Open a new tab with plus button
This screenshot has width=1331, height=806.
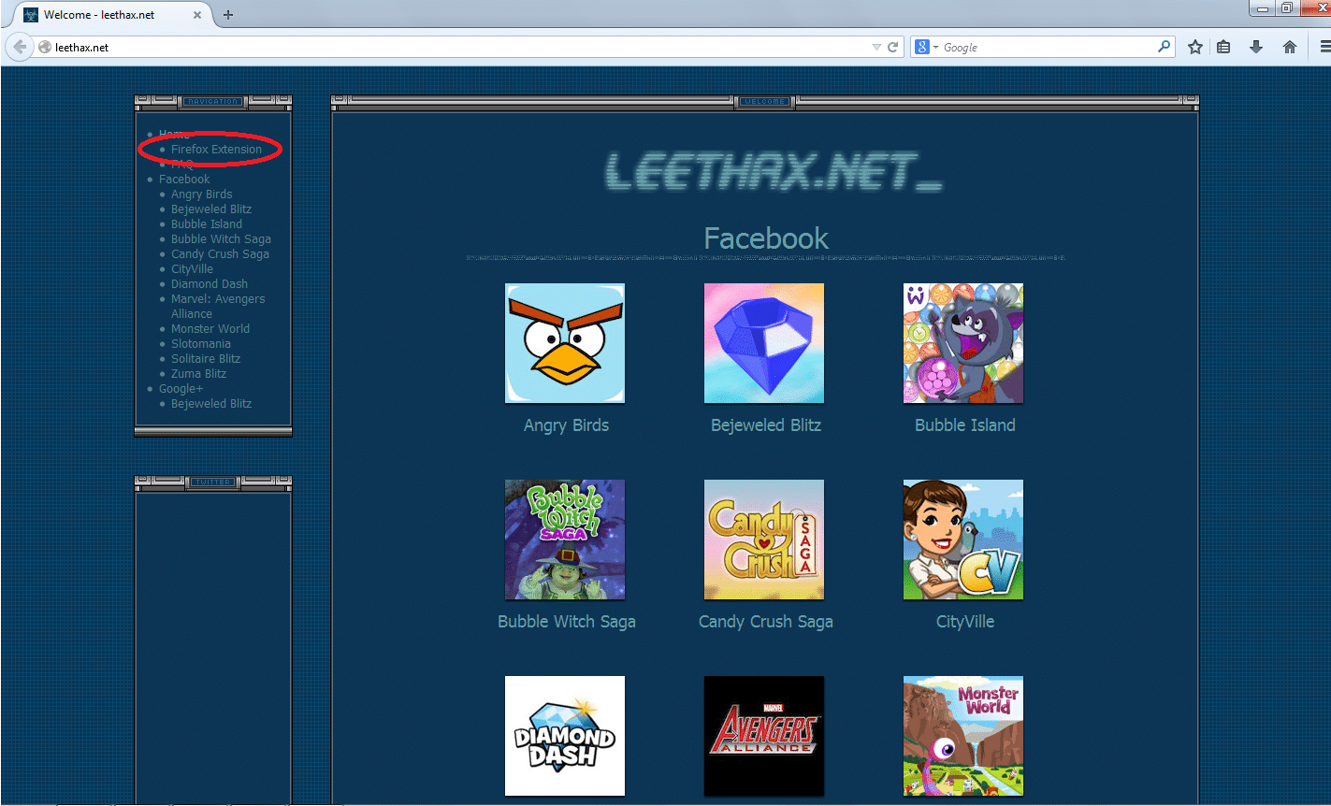(228, 15)
